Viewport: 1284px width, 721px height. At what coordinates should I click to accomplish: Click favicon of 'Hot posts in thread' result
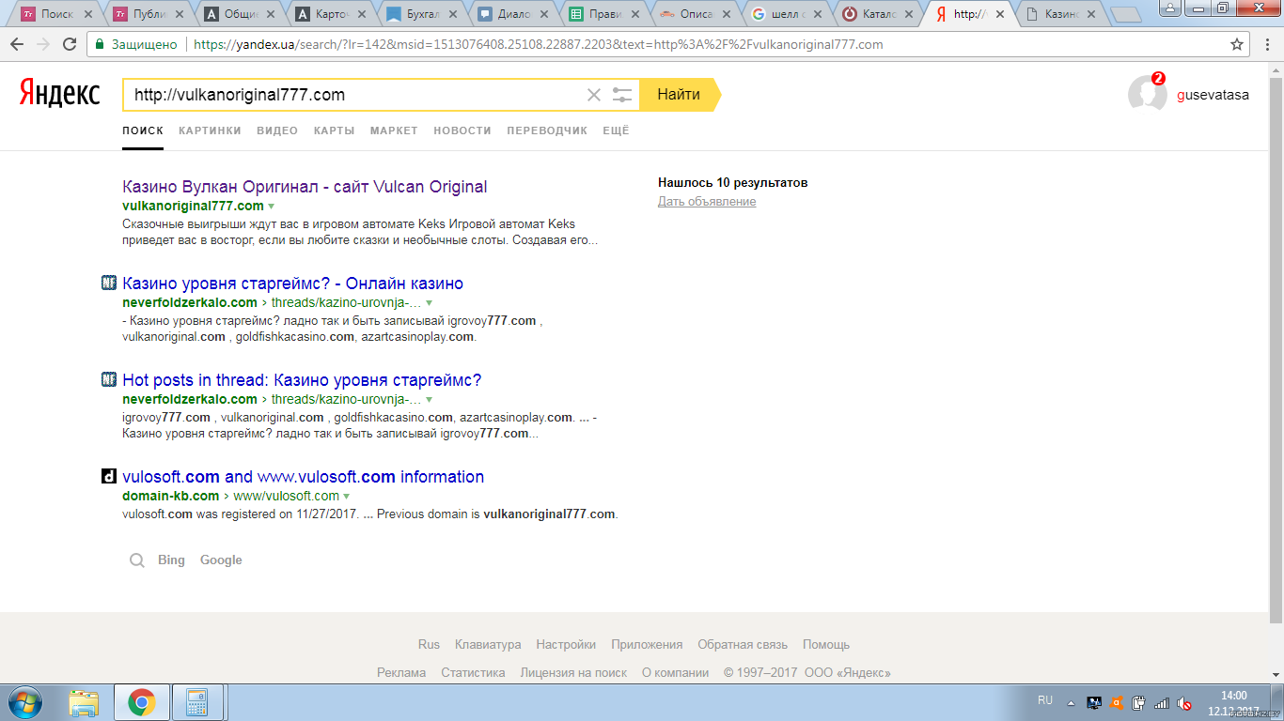point(109,379)
